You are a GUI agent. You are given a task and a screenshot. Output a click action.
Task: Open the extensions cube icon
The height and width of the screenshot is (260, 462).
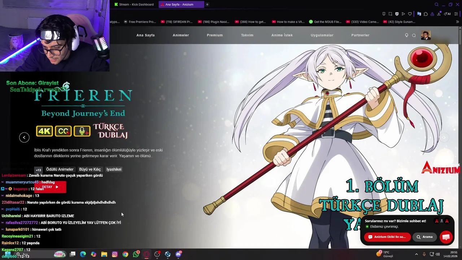click(x=426, y=14)
